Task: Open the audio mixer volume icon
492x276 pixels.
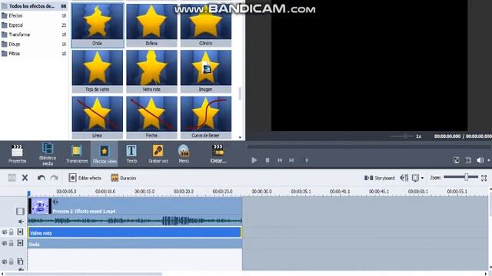Action: pos(404,178)
